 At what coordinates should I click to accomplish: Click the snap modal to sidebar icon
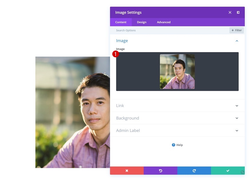tap(238, 13)
